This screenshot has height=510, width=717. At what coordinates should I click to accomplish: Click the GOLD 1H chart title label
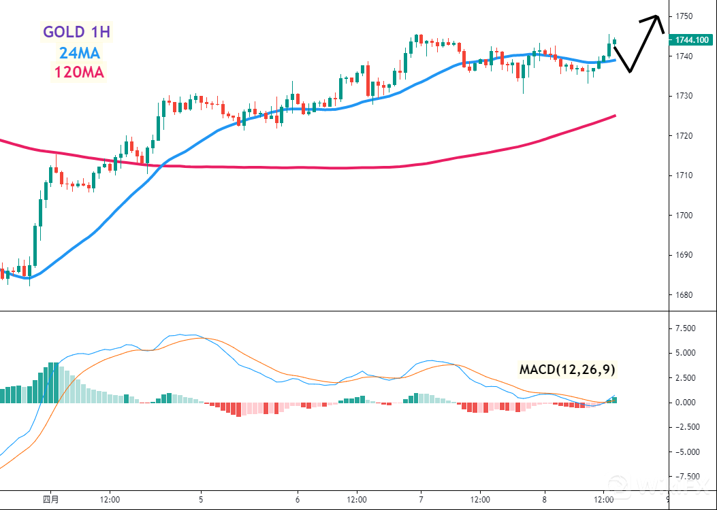[77, 32]
